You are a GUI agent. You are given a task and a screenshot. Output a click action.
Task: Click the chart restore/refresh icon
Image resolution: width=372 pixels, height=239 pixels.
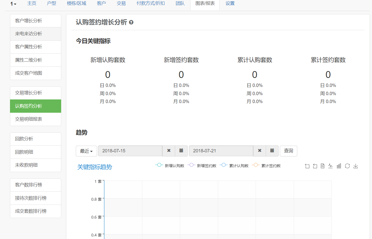[347, 166]
